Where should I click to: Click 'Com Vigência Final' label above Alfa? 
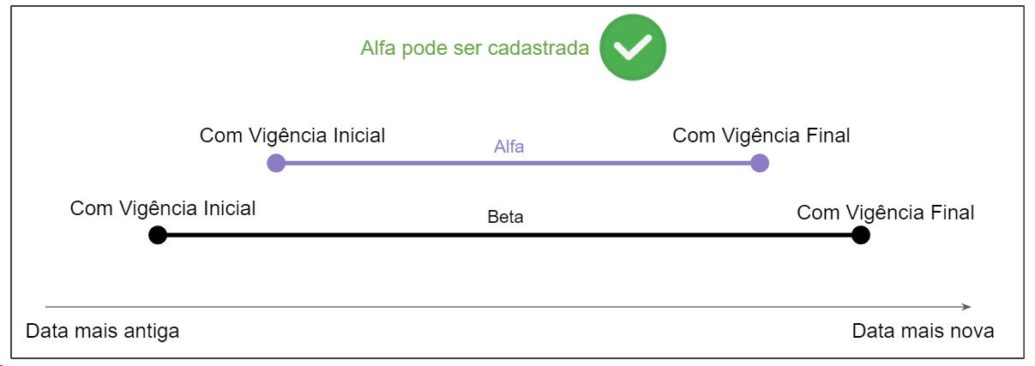tap(761, 135)
